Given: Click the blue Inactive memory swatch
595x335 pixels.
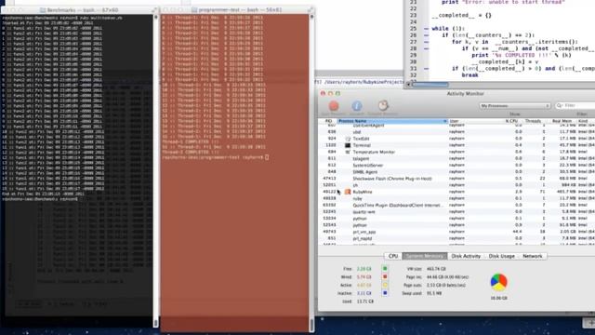Looking at the screenshot, I should pos(385,293).
